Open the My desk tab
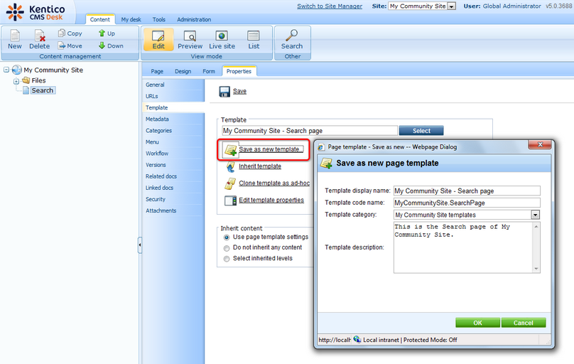The height and width of the screenshot is (364, 574). click(x=131, y=19)
